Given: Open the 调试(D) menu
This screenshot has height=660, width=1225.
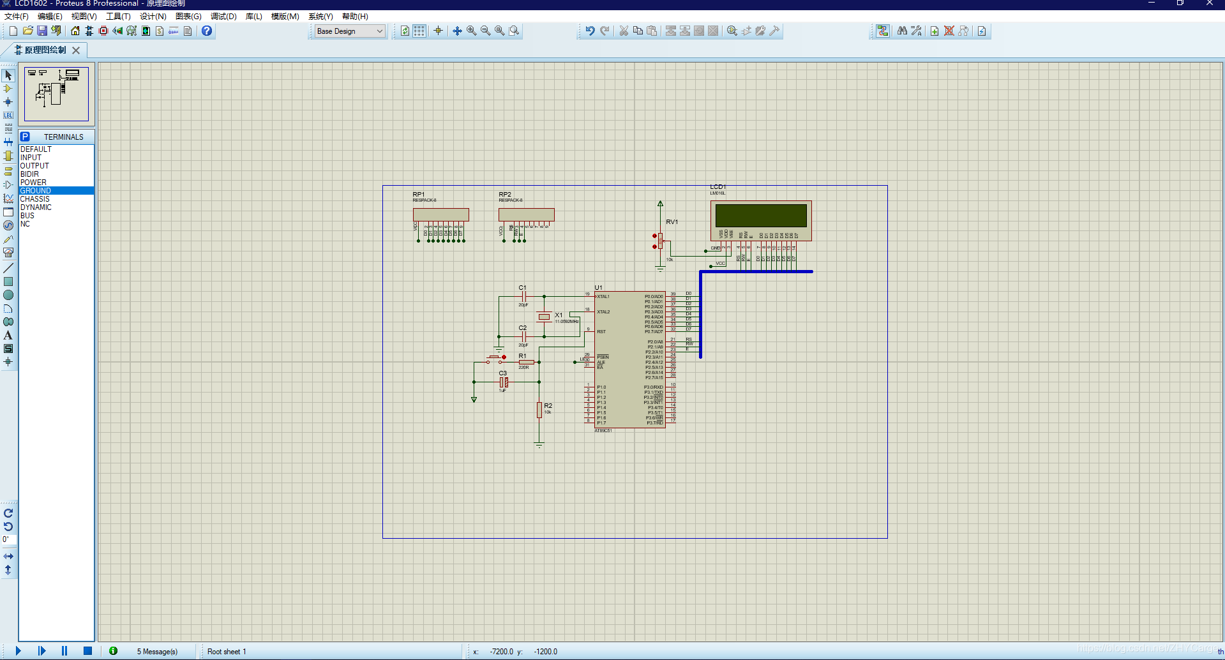Looking at the screenshot, I should pyautogui.click(x=223, y=17).
